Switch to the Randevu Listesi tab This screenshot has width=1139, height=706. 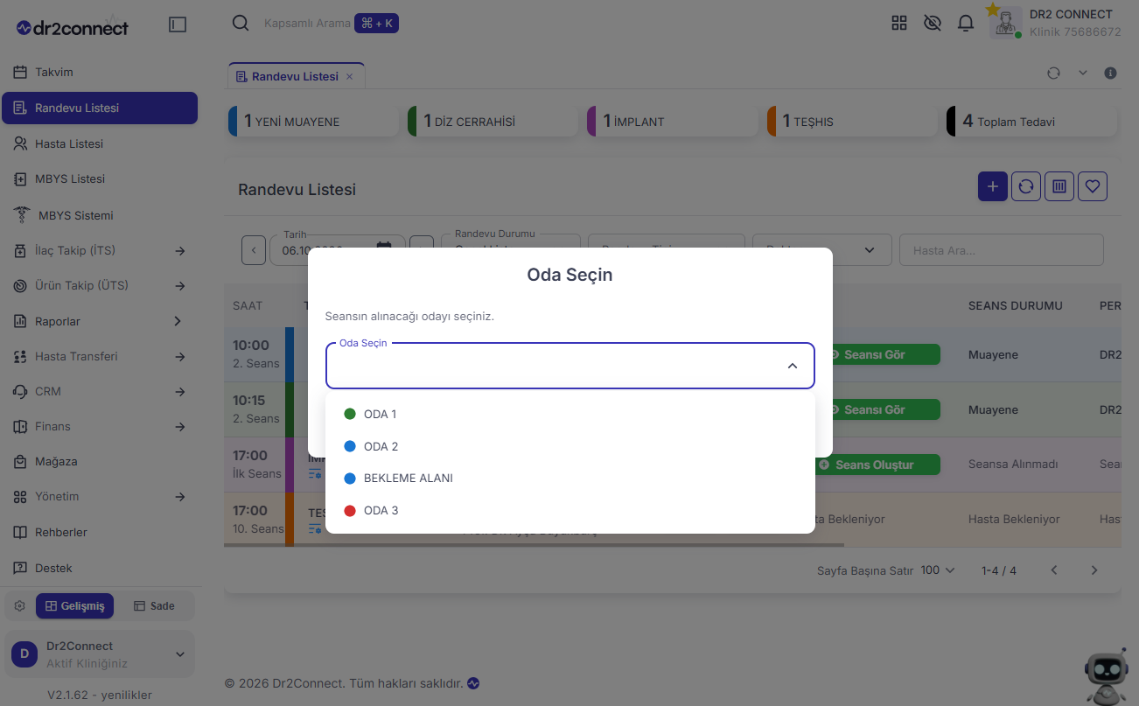296,77
